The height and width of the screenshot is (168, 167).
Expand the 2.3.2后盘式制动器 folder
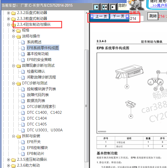pos(8,13)
